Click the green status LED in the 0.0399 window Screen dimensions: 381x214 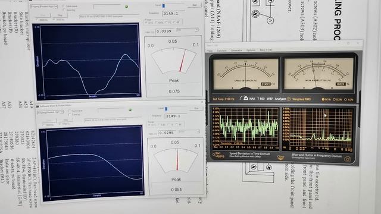coord(126,7)
